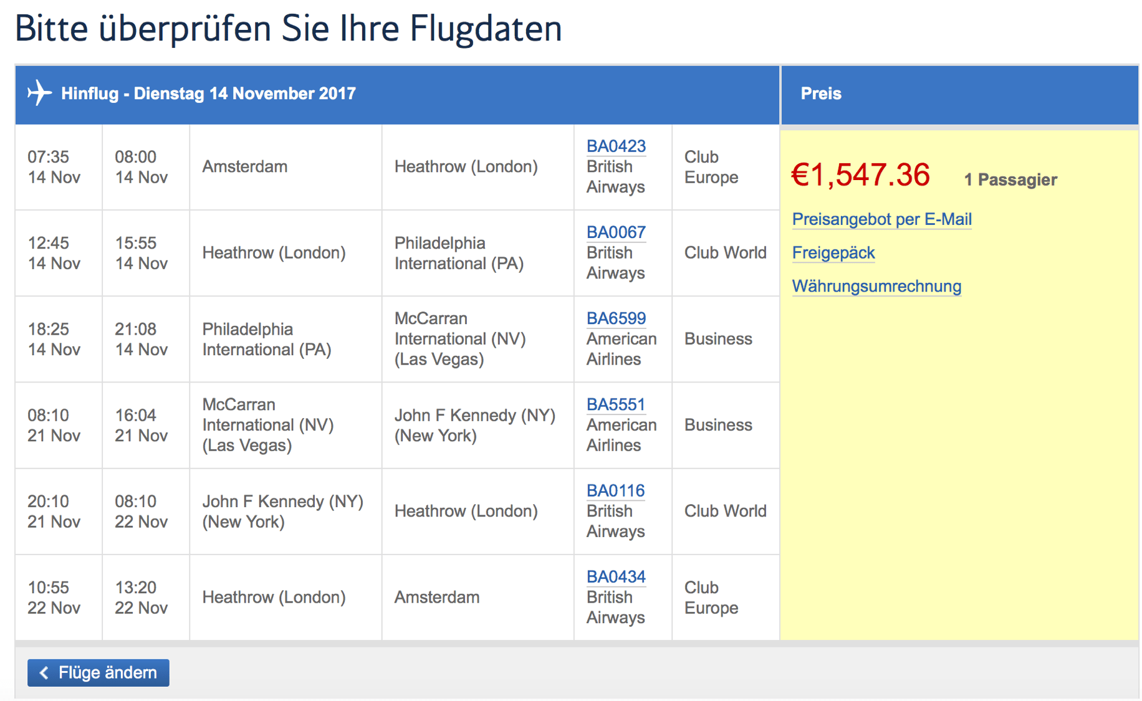Click Club World class in BA0116 row

pos(725,511)
